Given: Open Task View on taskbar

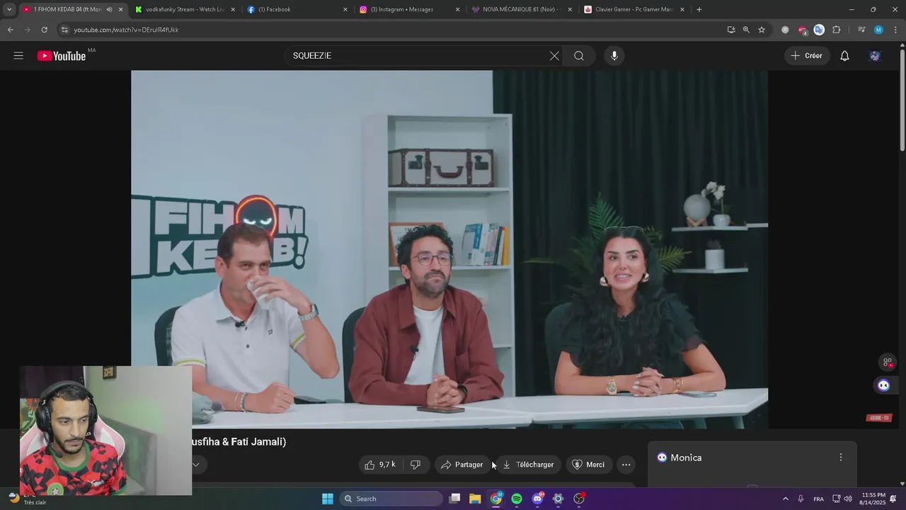Looking at the screenshot, I should click(455, 499).
